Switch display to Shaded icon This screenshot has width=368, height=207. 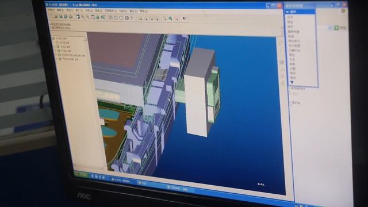126,18
